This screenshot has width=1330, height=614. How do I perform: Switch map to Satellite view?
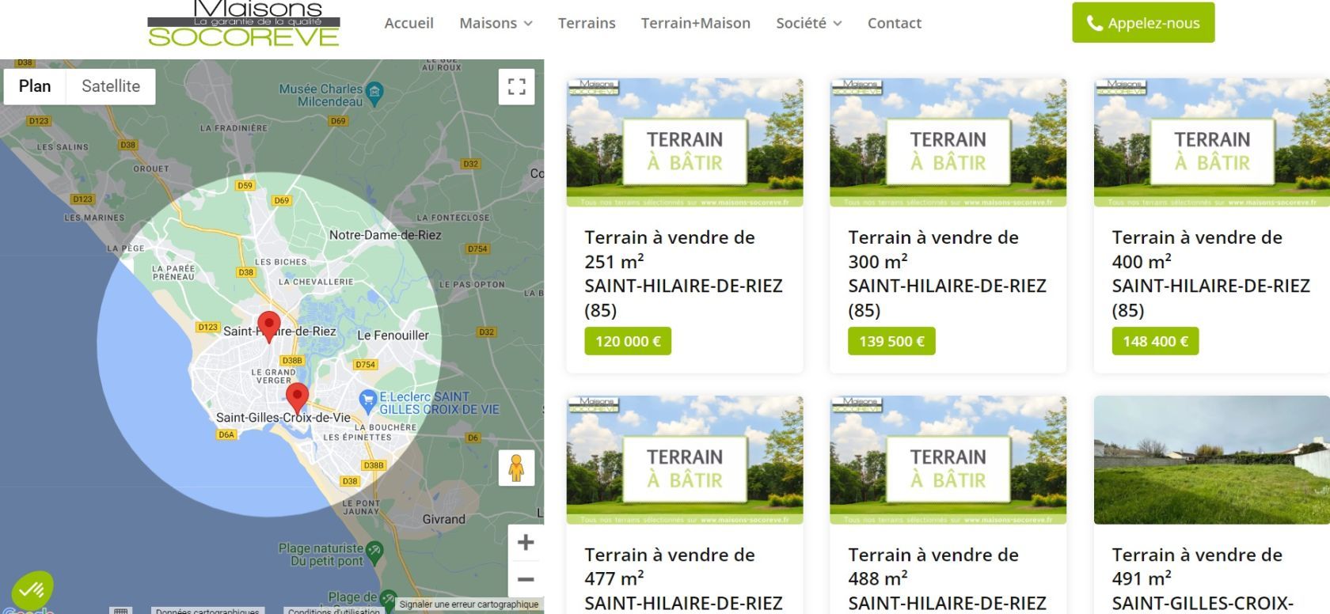111,86
